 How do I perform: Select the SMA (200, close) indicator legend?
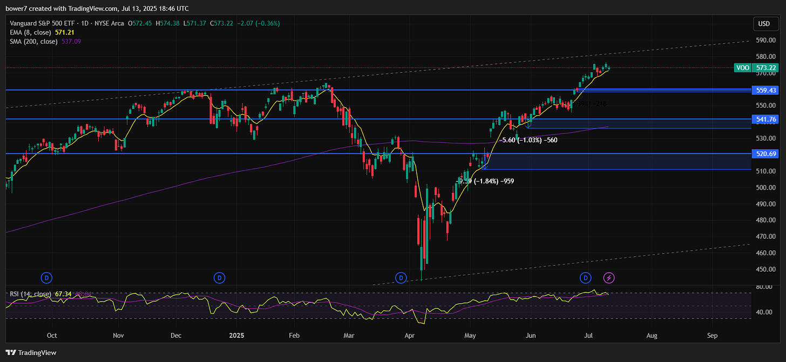(34, 41)
